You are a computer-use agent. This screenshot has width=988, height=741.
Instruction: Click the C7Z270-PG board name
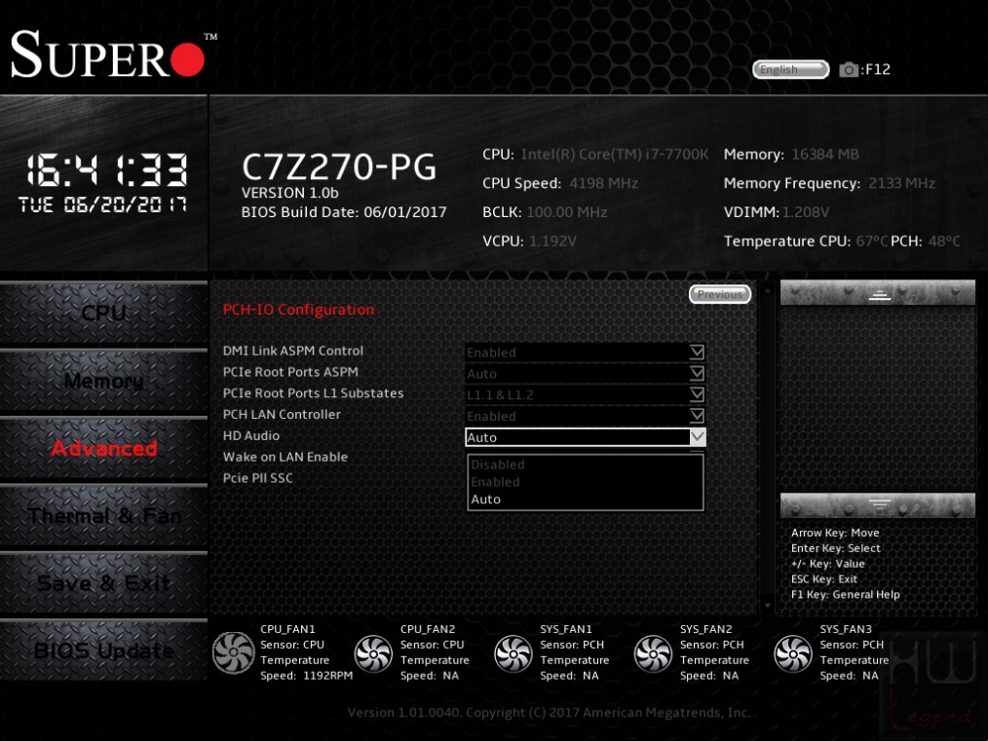point(339,167)
